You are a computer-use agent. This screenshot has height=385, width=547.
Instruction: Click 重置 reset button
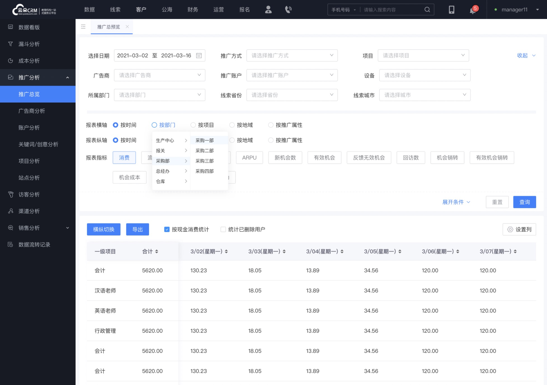click(497, 202)
